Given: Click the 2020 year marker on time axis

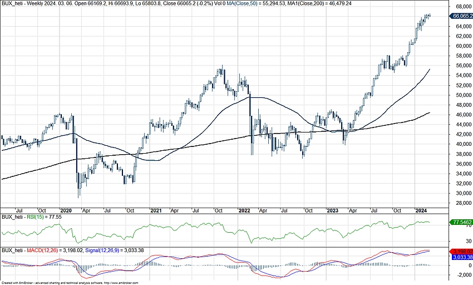Looking at the screenshot, I should pos(67,211).
